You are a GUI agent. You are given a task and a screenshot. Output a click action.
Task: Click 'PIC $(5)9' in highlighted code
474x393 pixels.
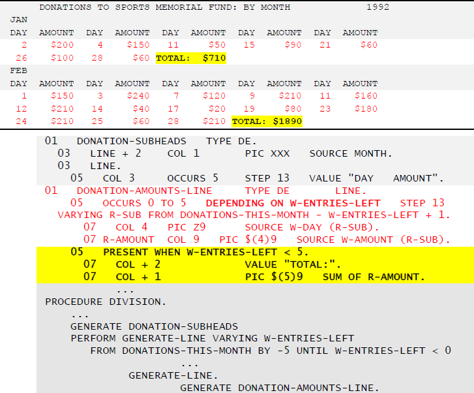pyautogui.click(x=274, y=277)
